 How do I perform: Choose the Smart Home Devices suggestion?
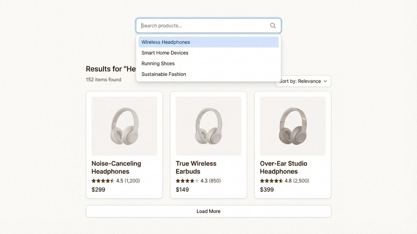[x=208, y=53]
